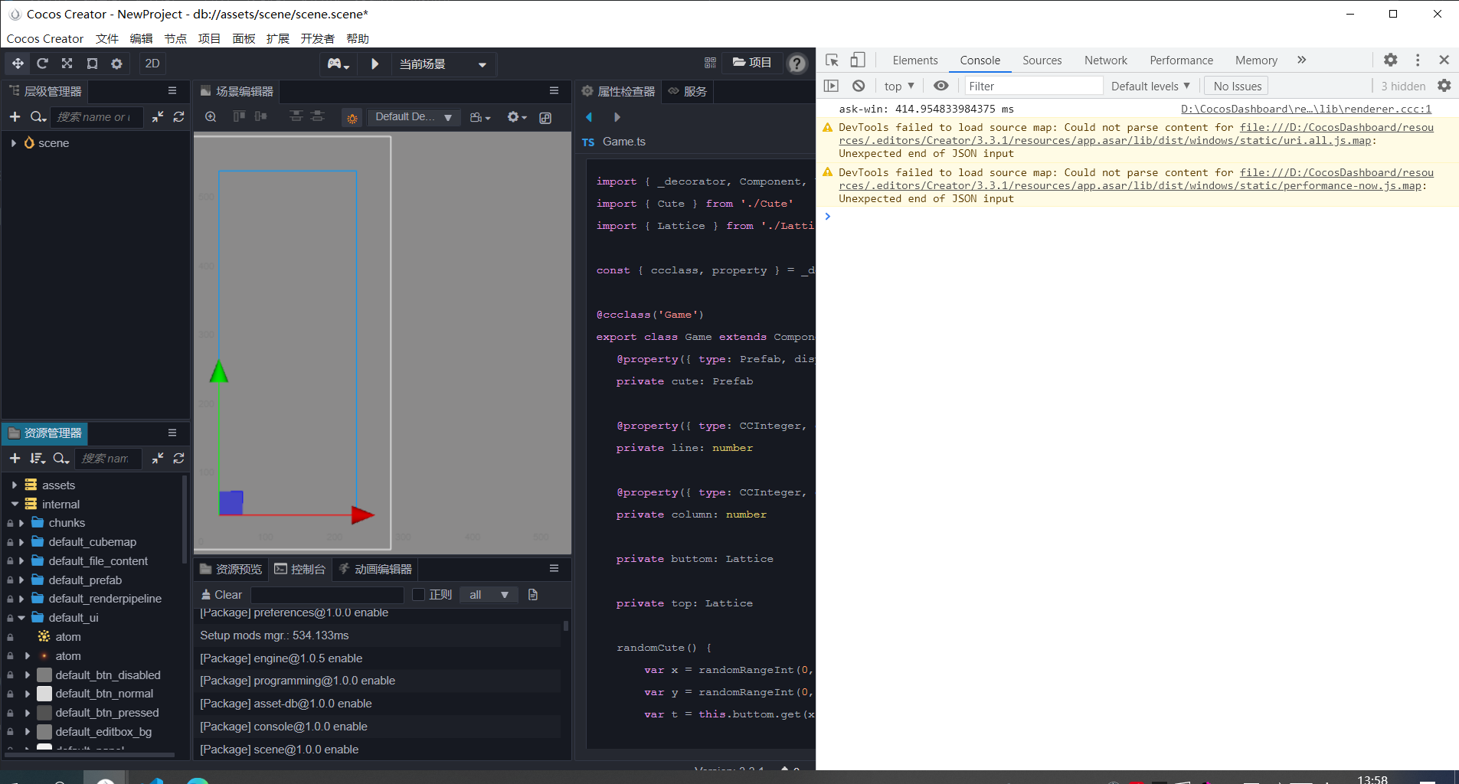Image resolution: width=1459 pixels, height=784 pixels.
Task: Open the Default levels dropdown
Action: pos(1150,86)
